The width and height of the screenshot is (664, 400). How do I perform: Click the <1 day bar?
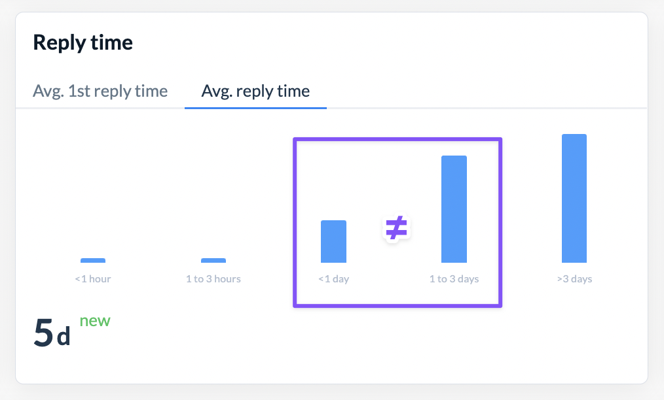334,241
